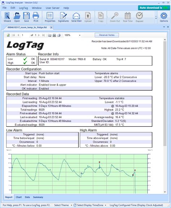The width and height of the screenshot is (171, 208).
Task: Click the Upper 70.0 °C alarm text
Action: [115, 81]
